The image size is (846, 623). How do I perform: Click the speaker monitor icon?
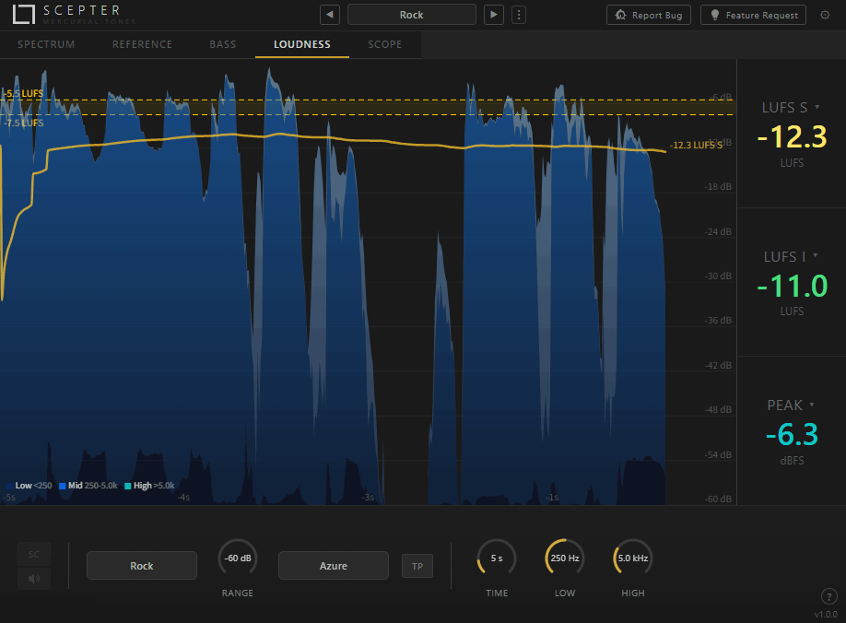point(34,579)
